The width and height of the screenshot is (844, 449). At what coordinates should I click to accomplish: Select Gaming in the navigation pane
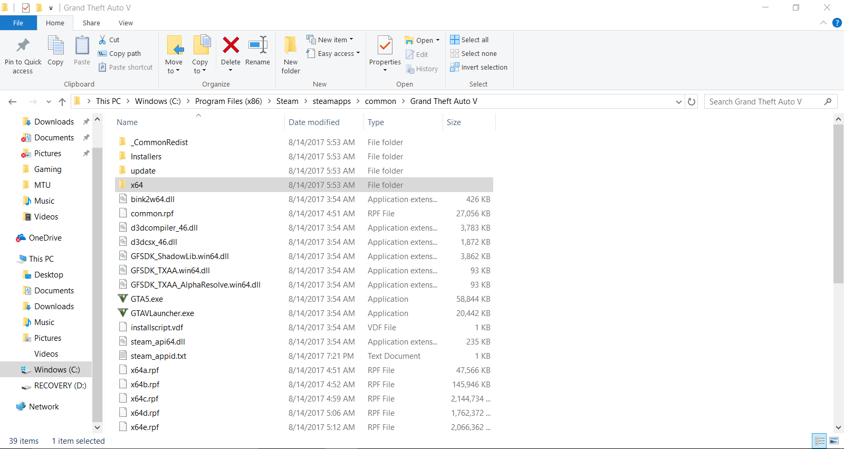47,169
